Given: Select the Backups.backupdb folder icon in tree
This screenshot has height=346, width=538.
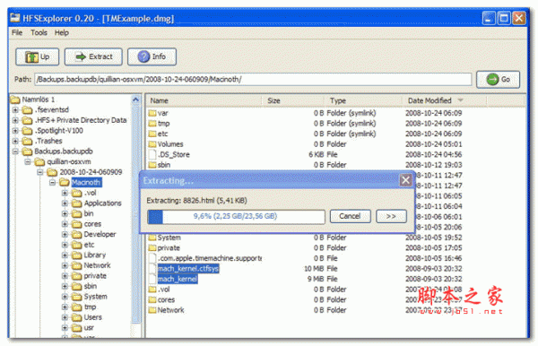Looking at the screenshot, I should point(27,151).
